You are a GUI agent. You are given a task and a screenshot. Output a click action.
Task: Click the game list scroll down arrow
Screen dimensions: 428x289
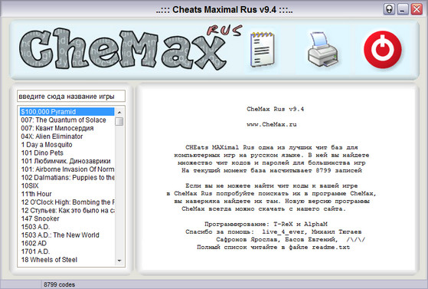(119, 261)
